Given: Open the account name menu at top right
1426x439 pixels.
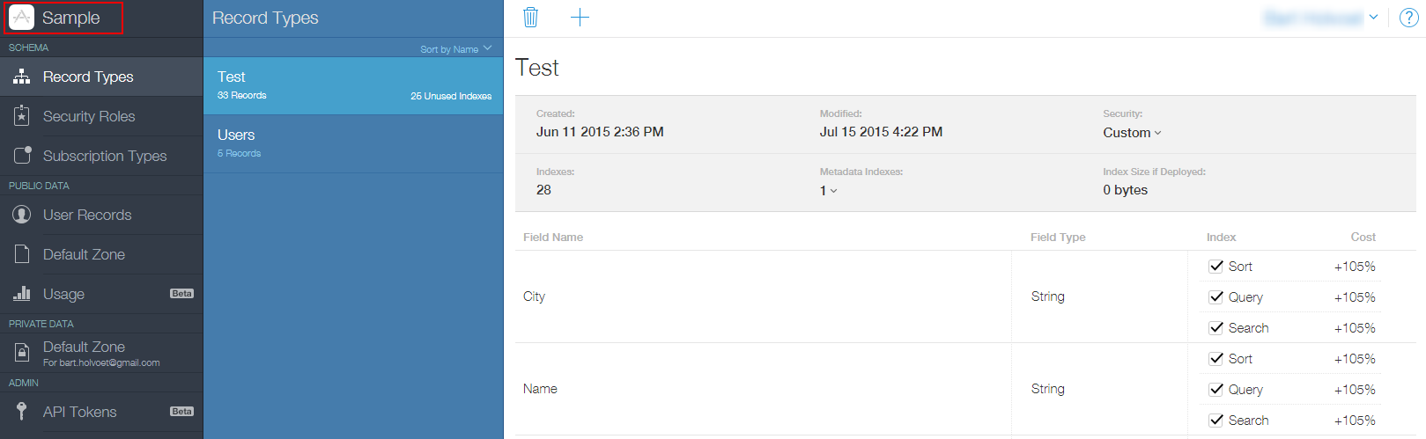Looking at the screenshot, I should [1319, 18].
